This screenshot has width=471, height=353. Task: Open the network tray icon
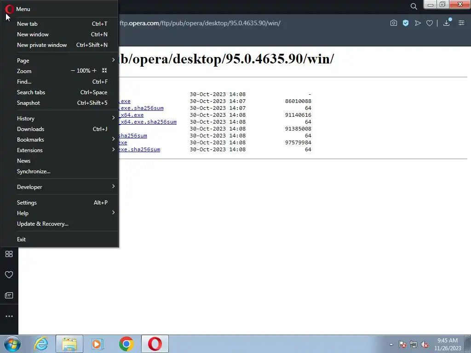[x=414, y=344]
